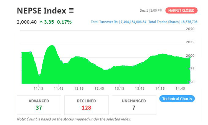Click the 12:45 time marker on chart
Screen dimensions: 208x125
pos(99,88)
